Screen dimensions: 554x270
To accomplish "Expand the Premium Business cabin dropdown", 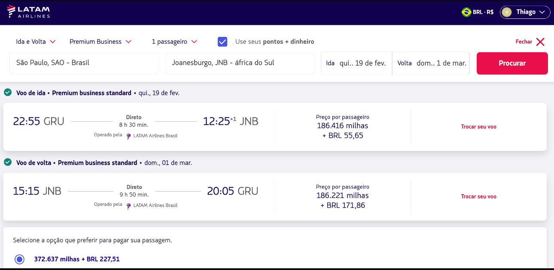I will click(100, 42).
